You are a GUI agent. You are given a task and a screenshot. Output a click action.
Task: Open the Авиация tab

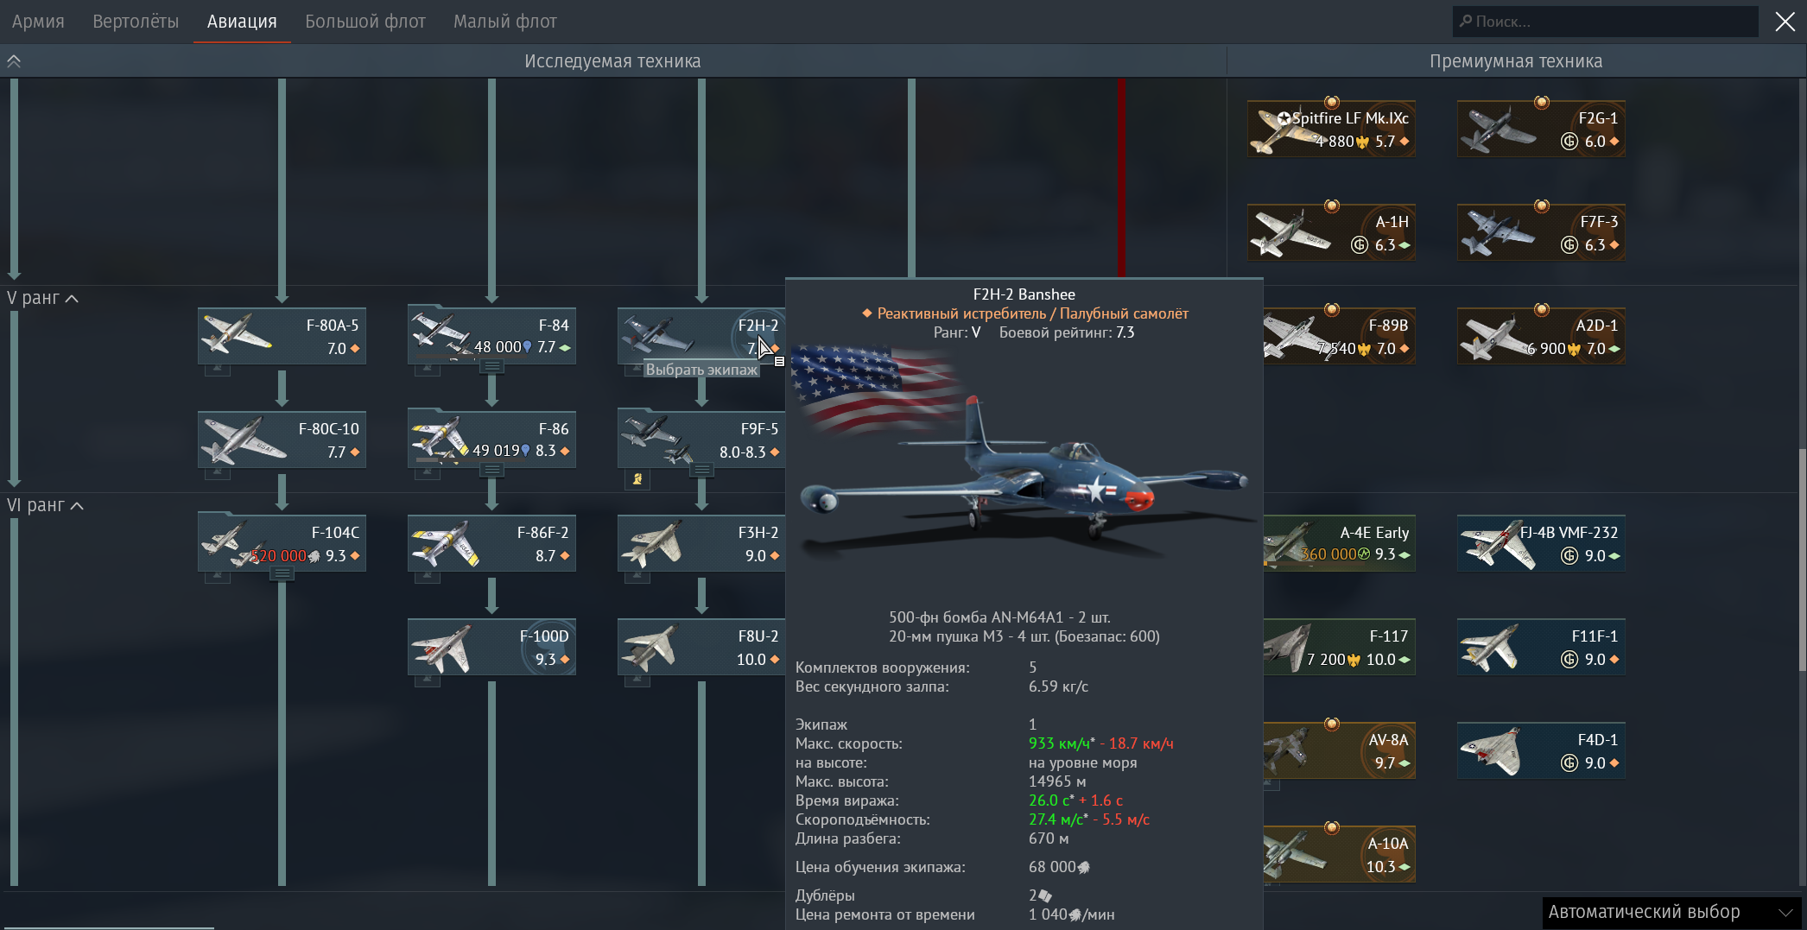(242, 22)
